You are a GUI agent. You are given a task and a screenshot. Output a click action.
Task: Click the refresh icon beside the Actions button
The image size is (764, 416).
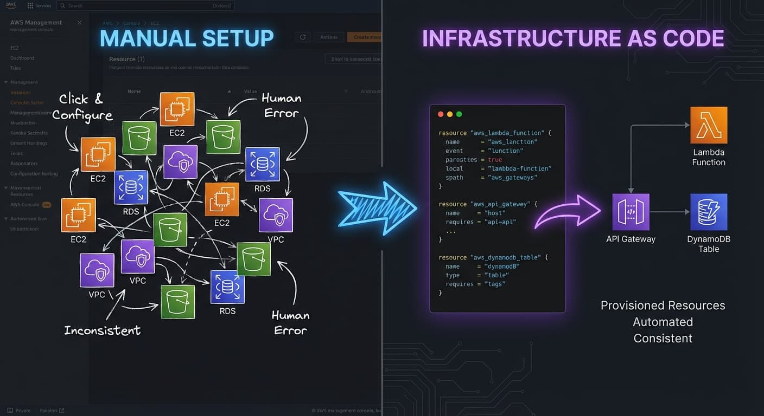click(x=303, y=37)
